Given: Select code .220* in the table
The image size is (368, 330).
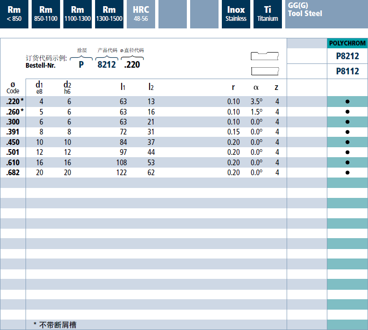Looking at the screenshot, I should [x=15, y=101].
